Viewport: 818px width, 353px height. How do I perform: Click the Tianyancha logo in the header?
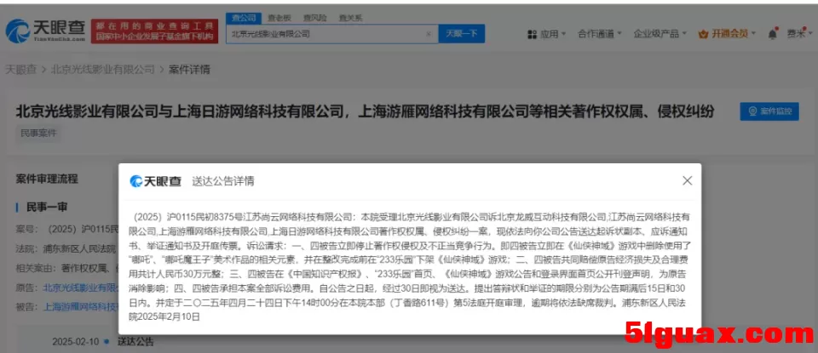[x=45, y=31]
